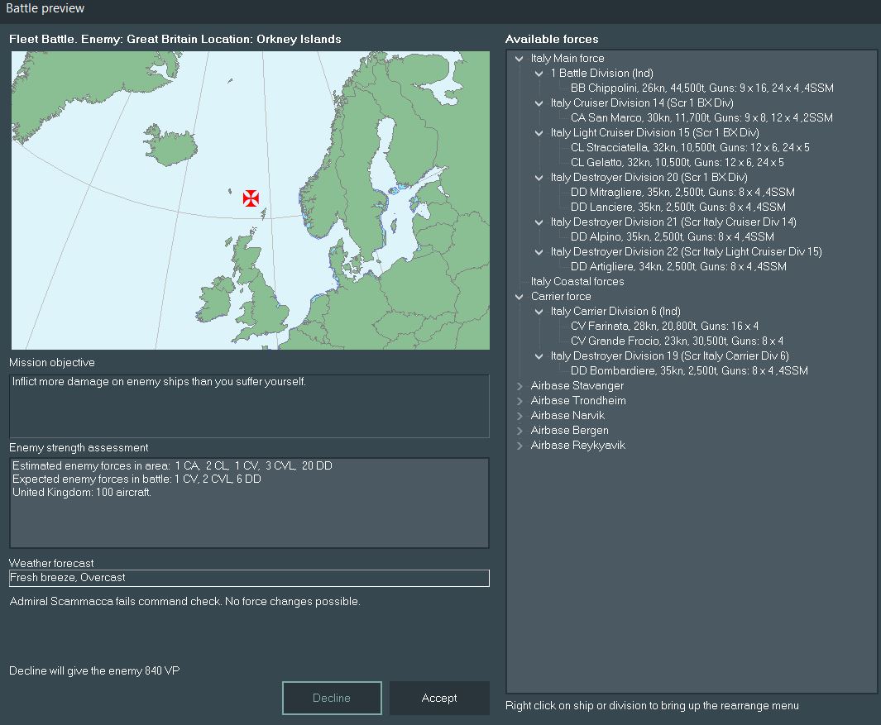Screen dimensions: 881x725
Task: Select Italy Cruiser Division 14 label
Action: pyautogui.click(x=642, y=103)
